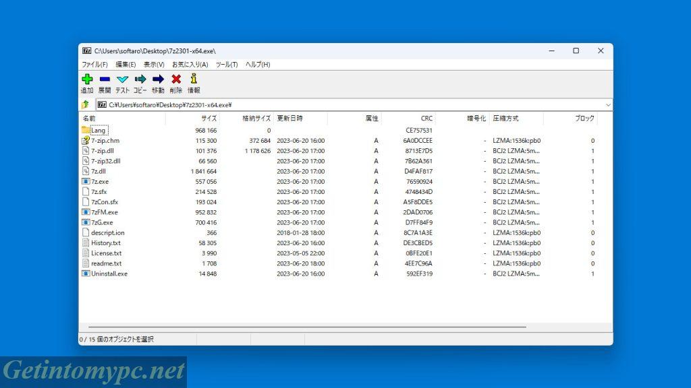The image size is (691, 388).
Task: Select the 7-zip32.dll file icon
Action: click(x=86, y=160)
